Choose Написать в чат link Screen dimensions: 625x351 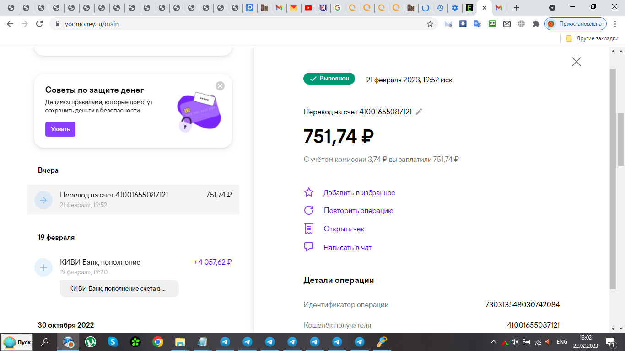[348, 248]
